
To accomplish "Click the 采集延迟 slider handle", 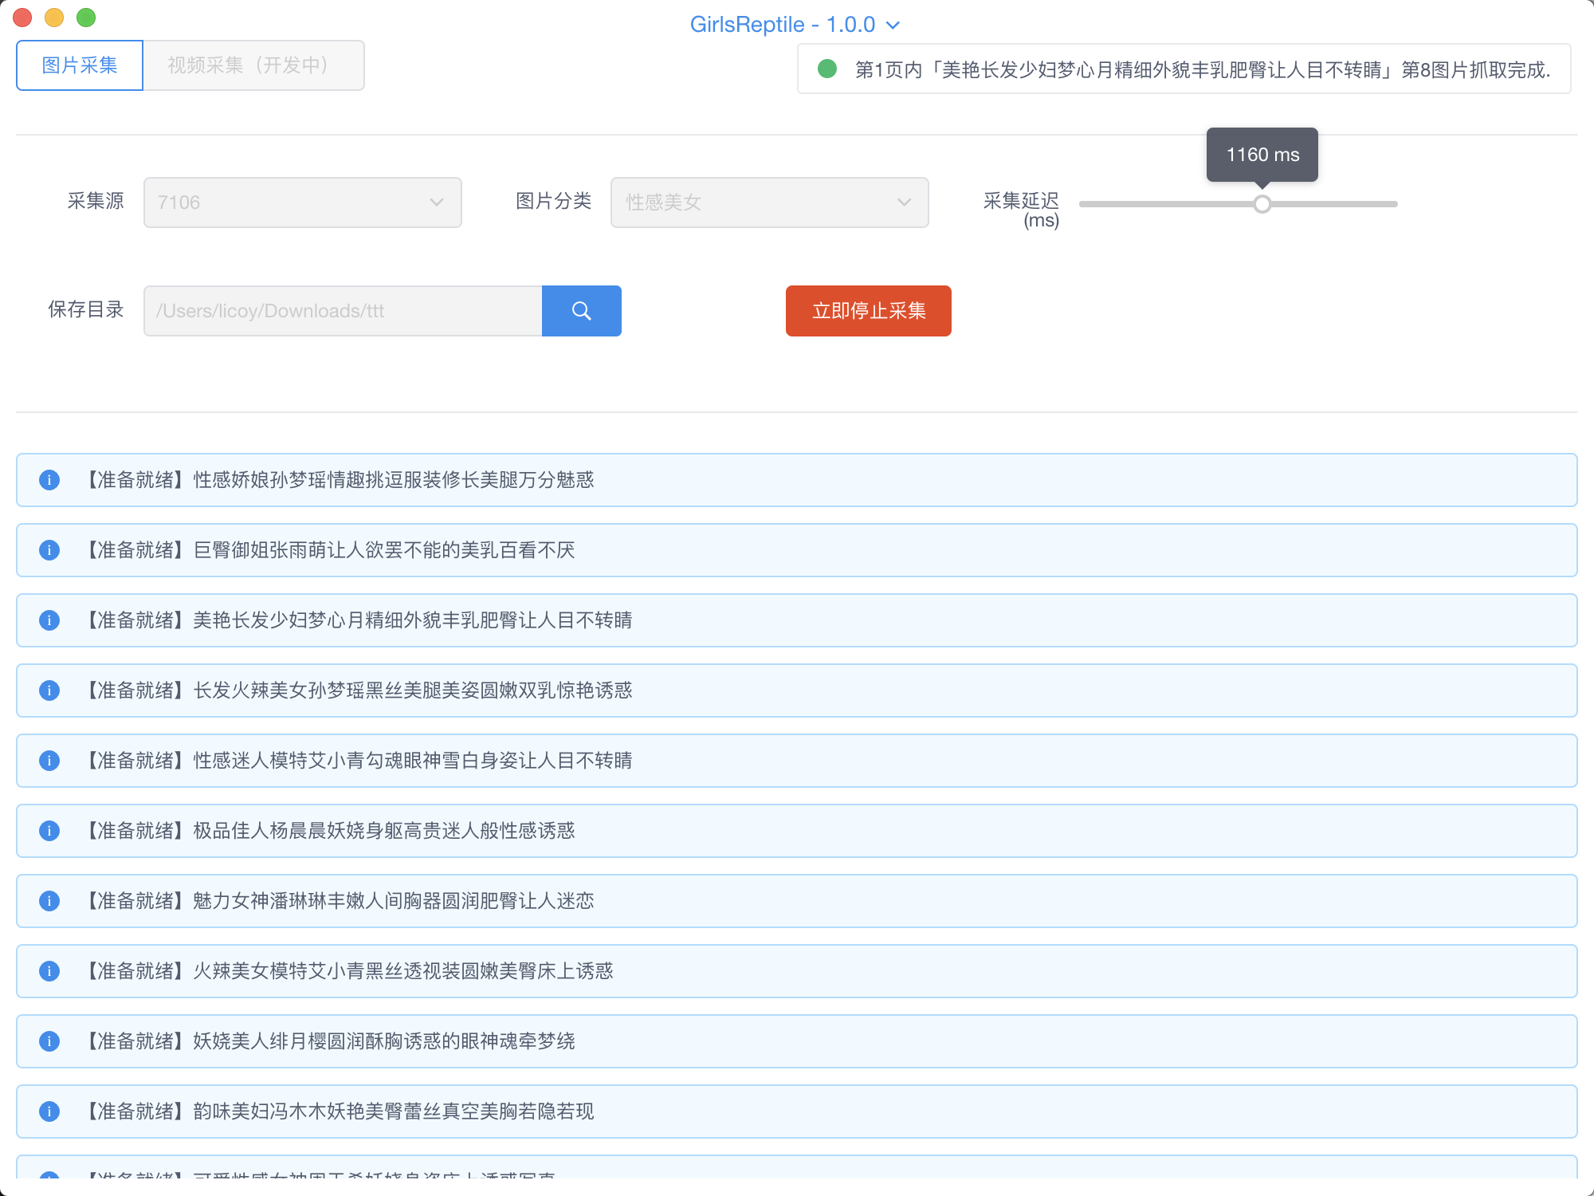I will (x=1262, y=204).
